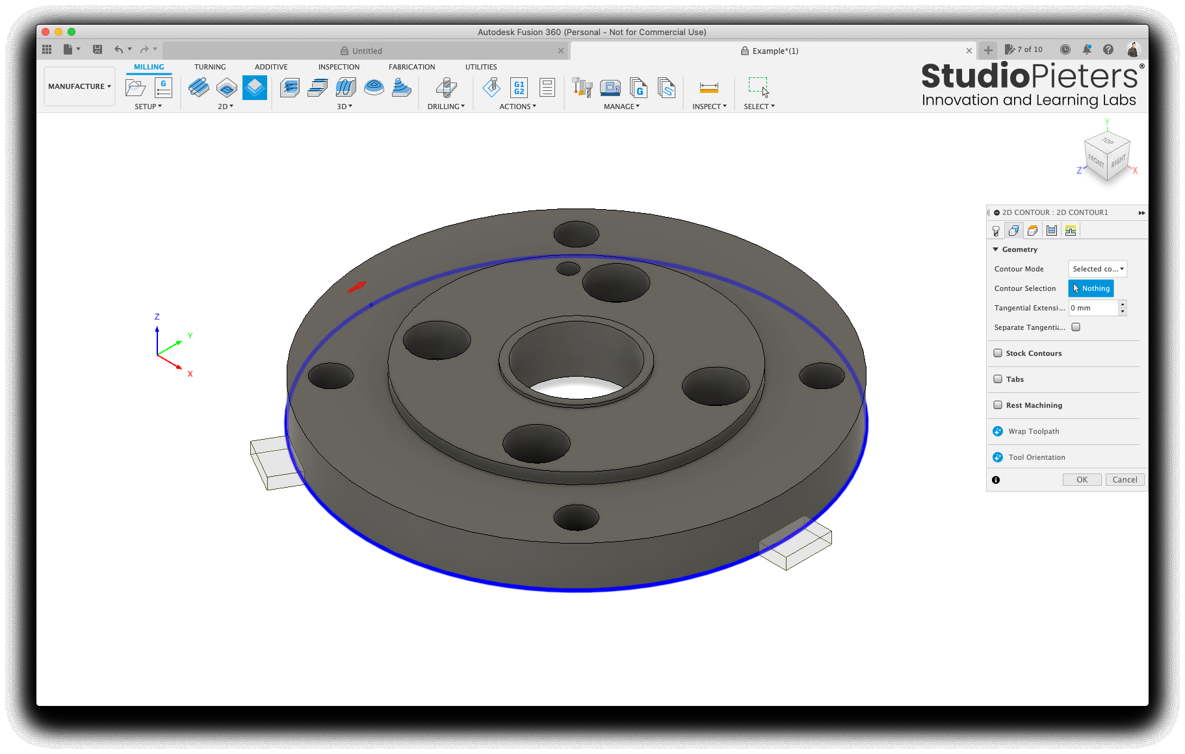Open the Contour Mode combo box
This screenshot has height=754, width=1185.
pyautogui.click(x=1097, y=269)
